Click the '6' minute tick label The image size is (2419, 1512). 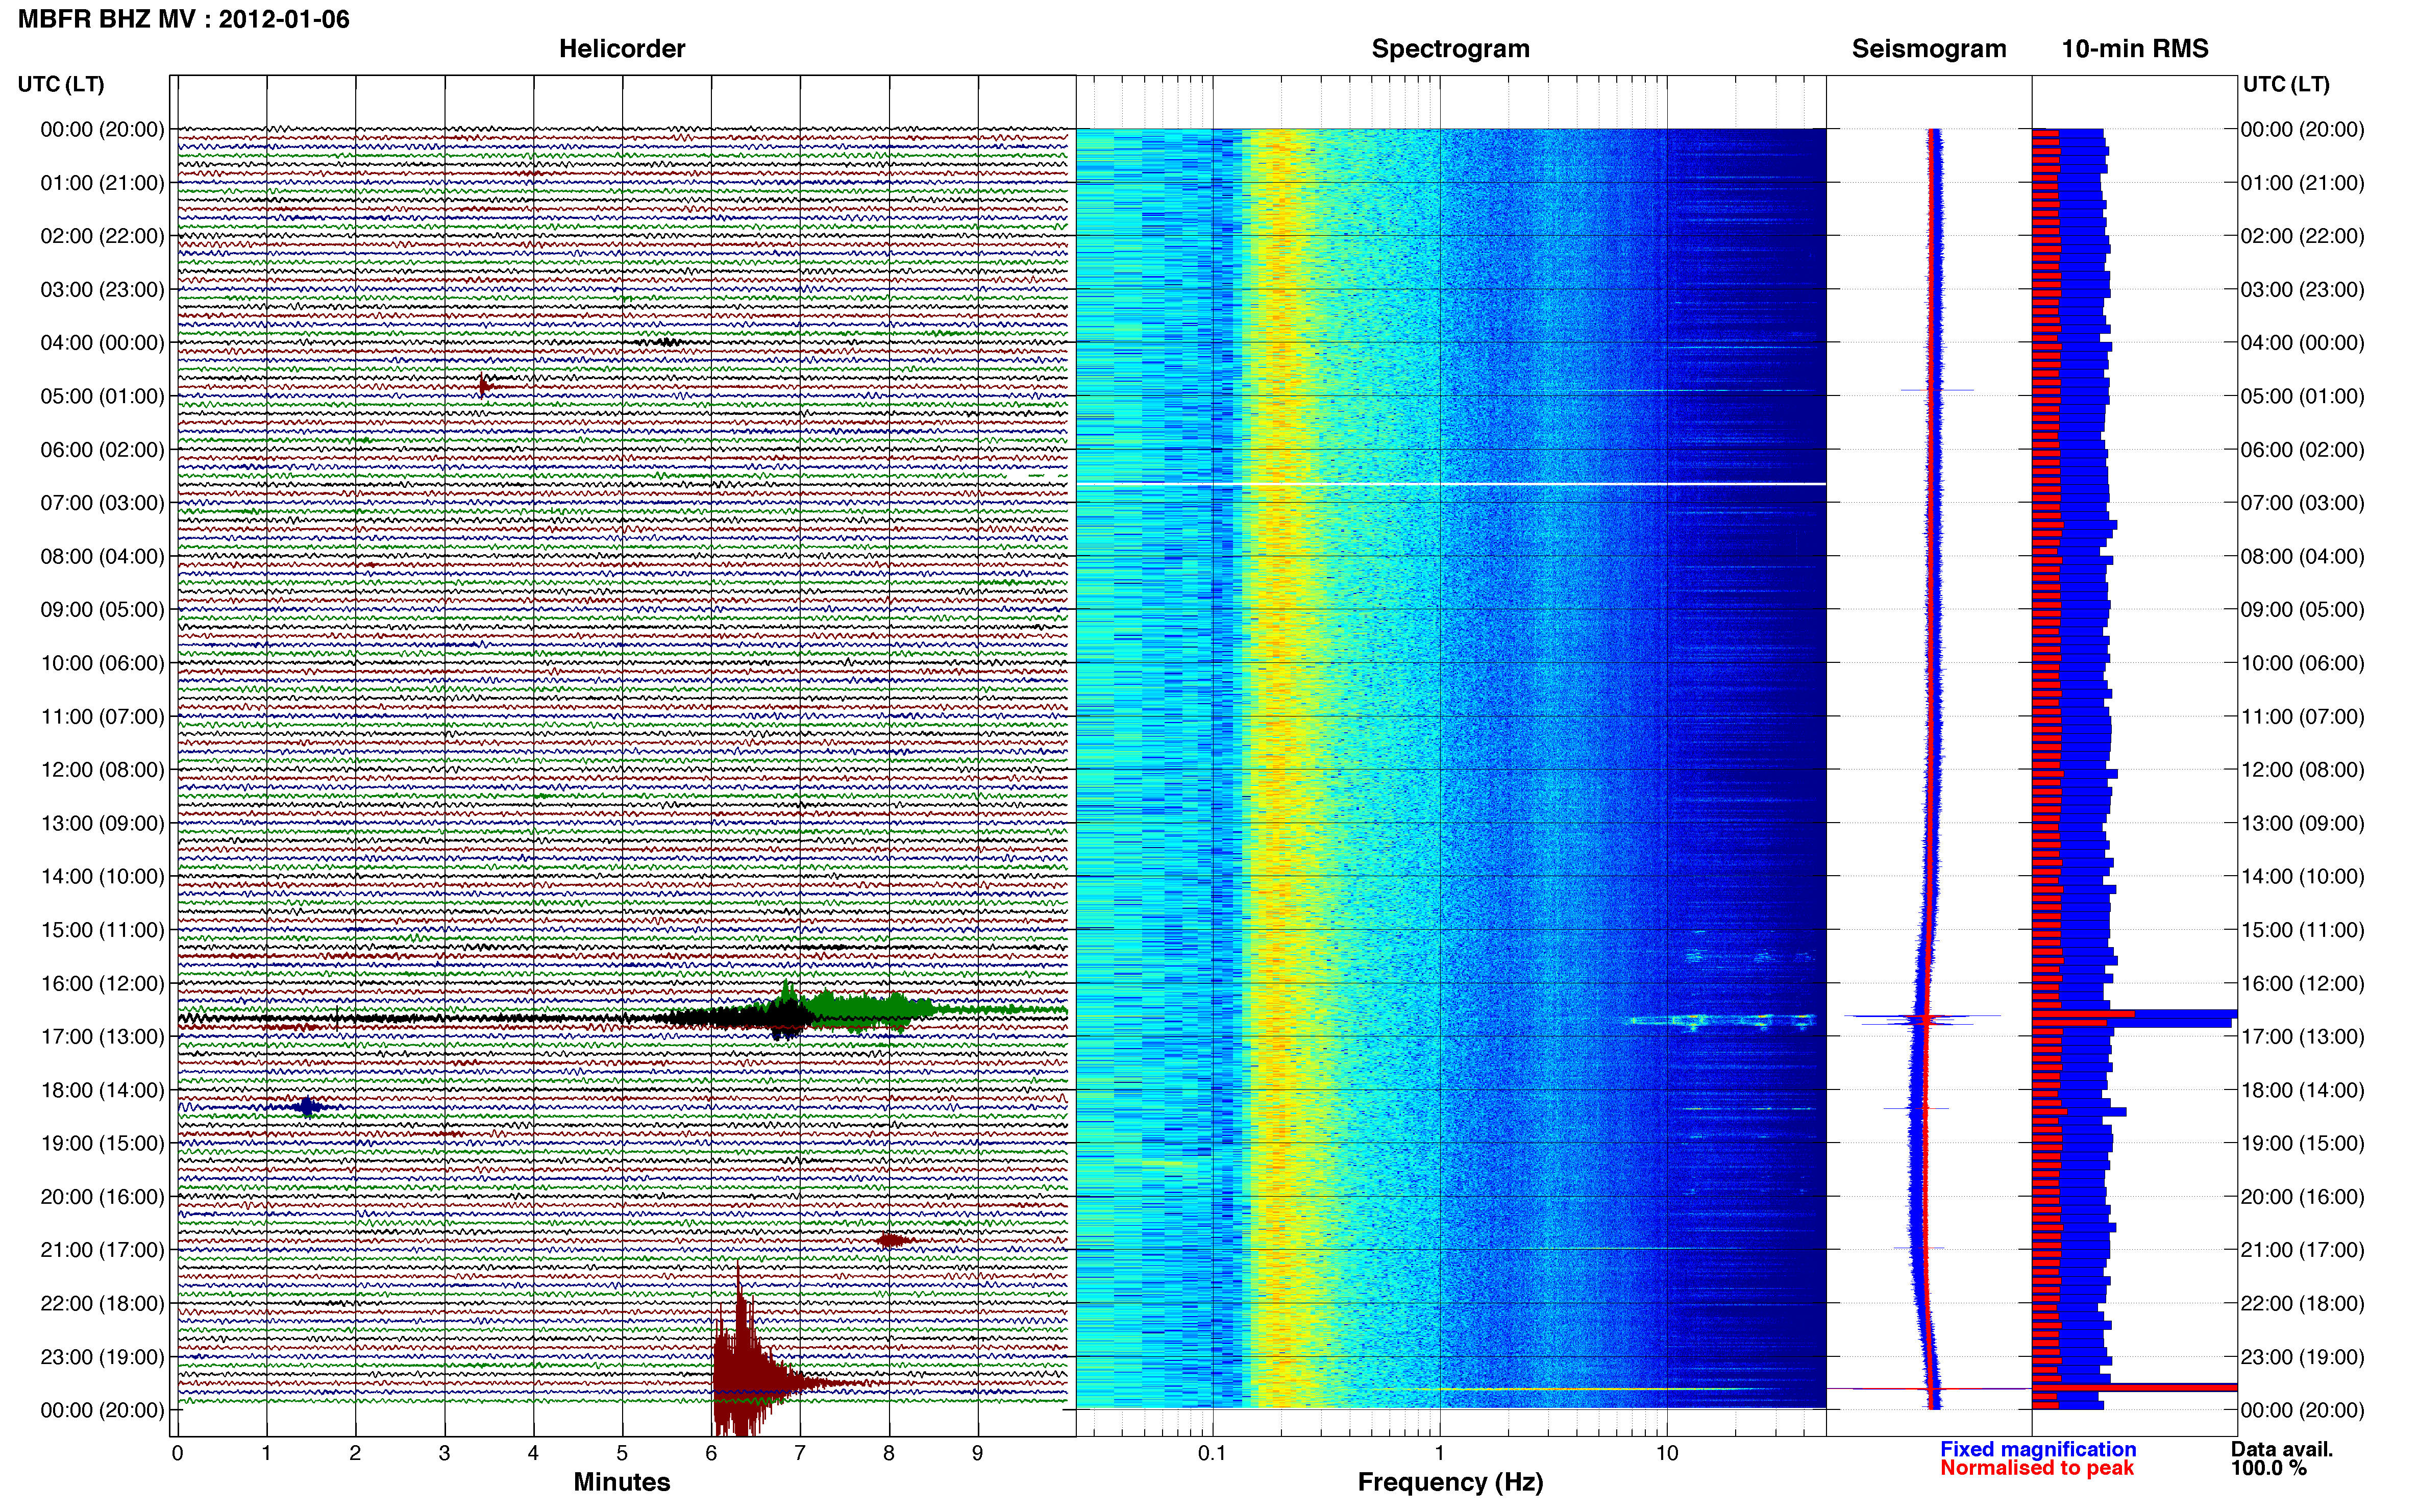711,1453
